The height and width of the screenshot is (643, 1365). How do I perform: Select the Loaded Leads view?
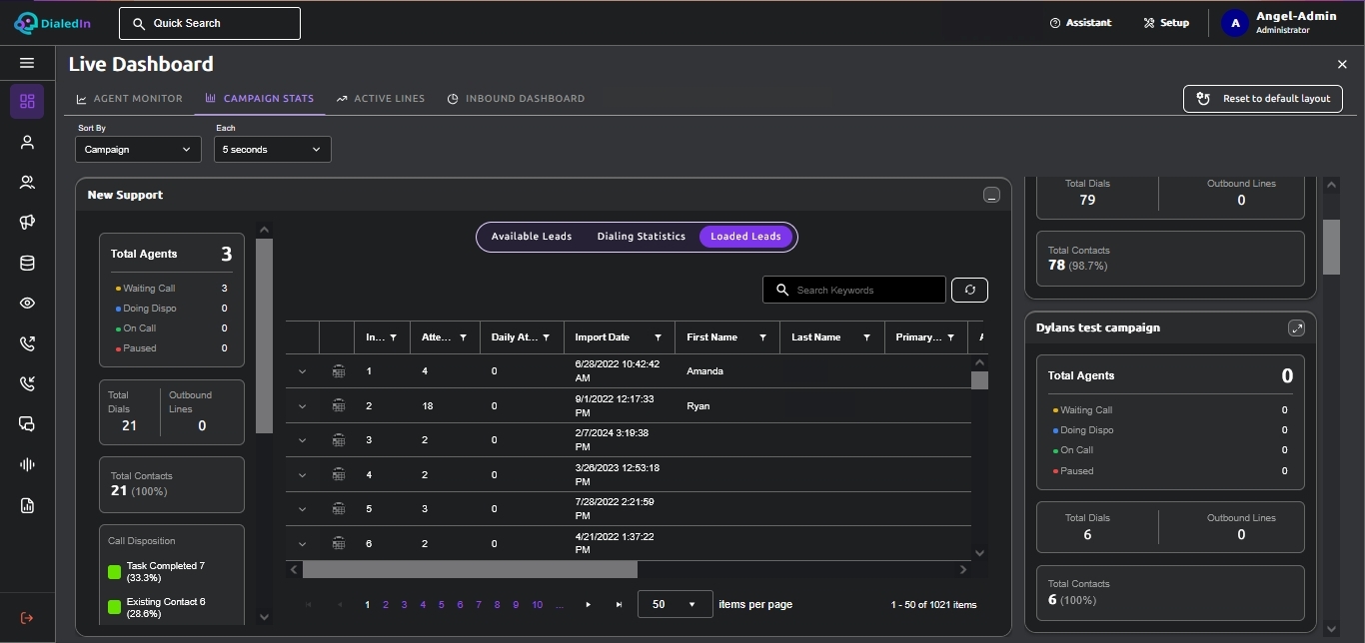coord(746,237)
